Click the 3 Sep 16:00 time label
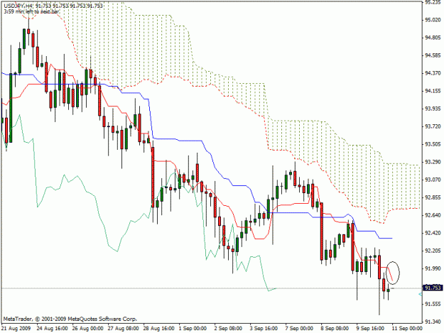Screen dimensions: 444x333 tap(264, 329)
